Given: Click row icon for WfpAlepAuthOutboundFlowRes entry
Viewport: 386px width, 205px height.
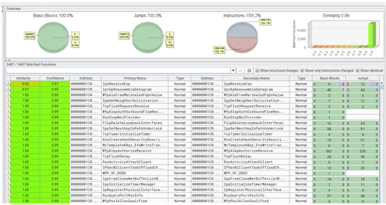Looking at the screenshot, I should (x=8, y=112).
